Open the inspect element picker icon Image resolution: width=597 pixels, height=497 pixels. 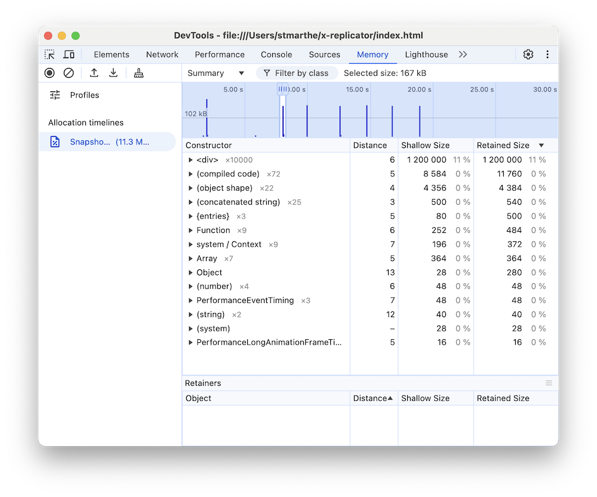pyautogui.click(x=50, y=54)
